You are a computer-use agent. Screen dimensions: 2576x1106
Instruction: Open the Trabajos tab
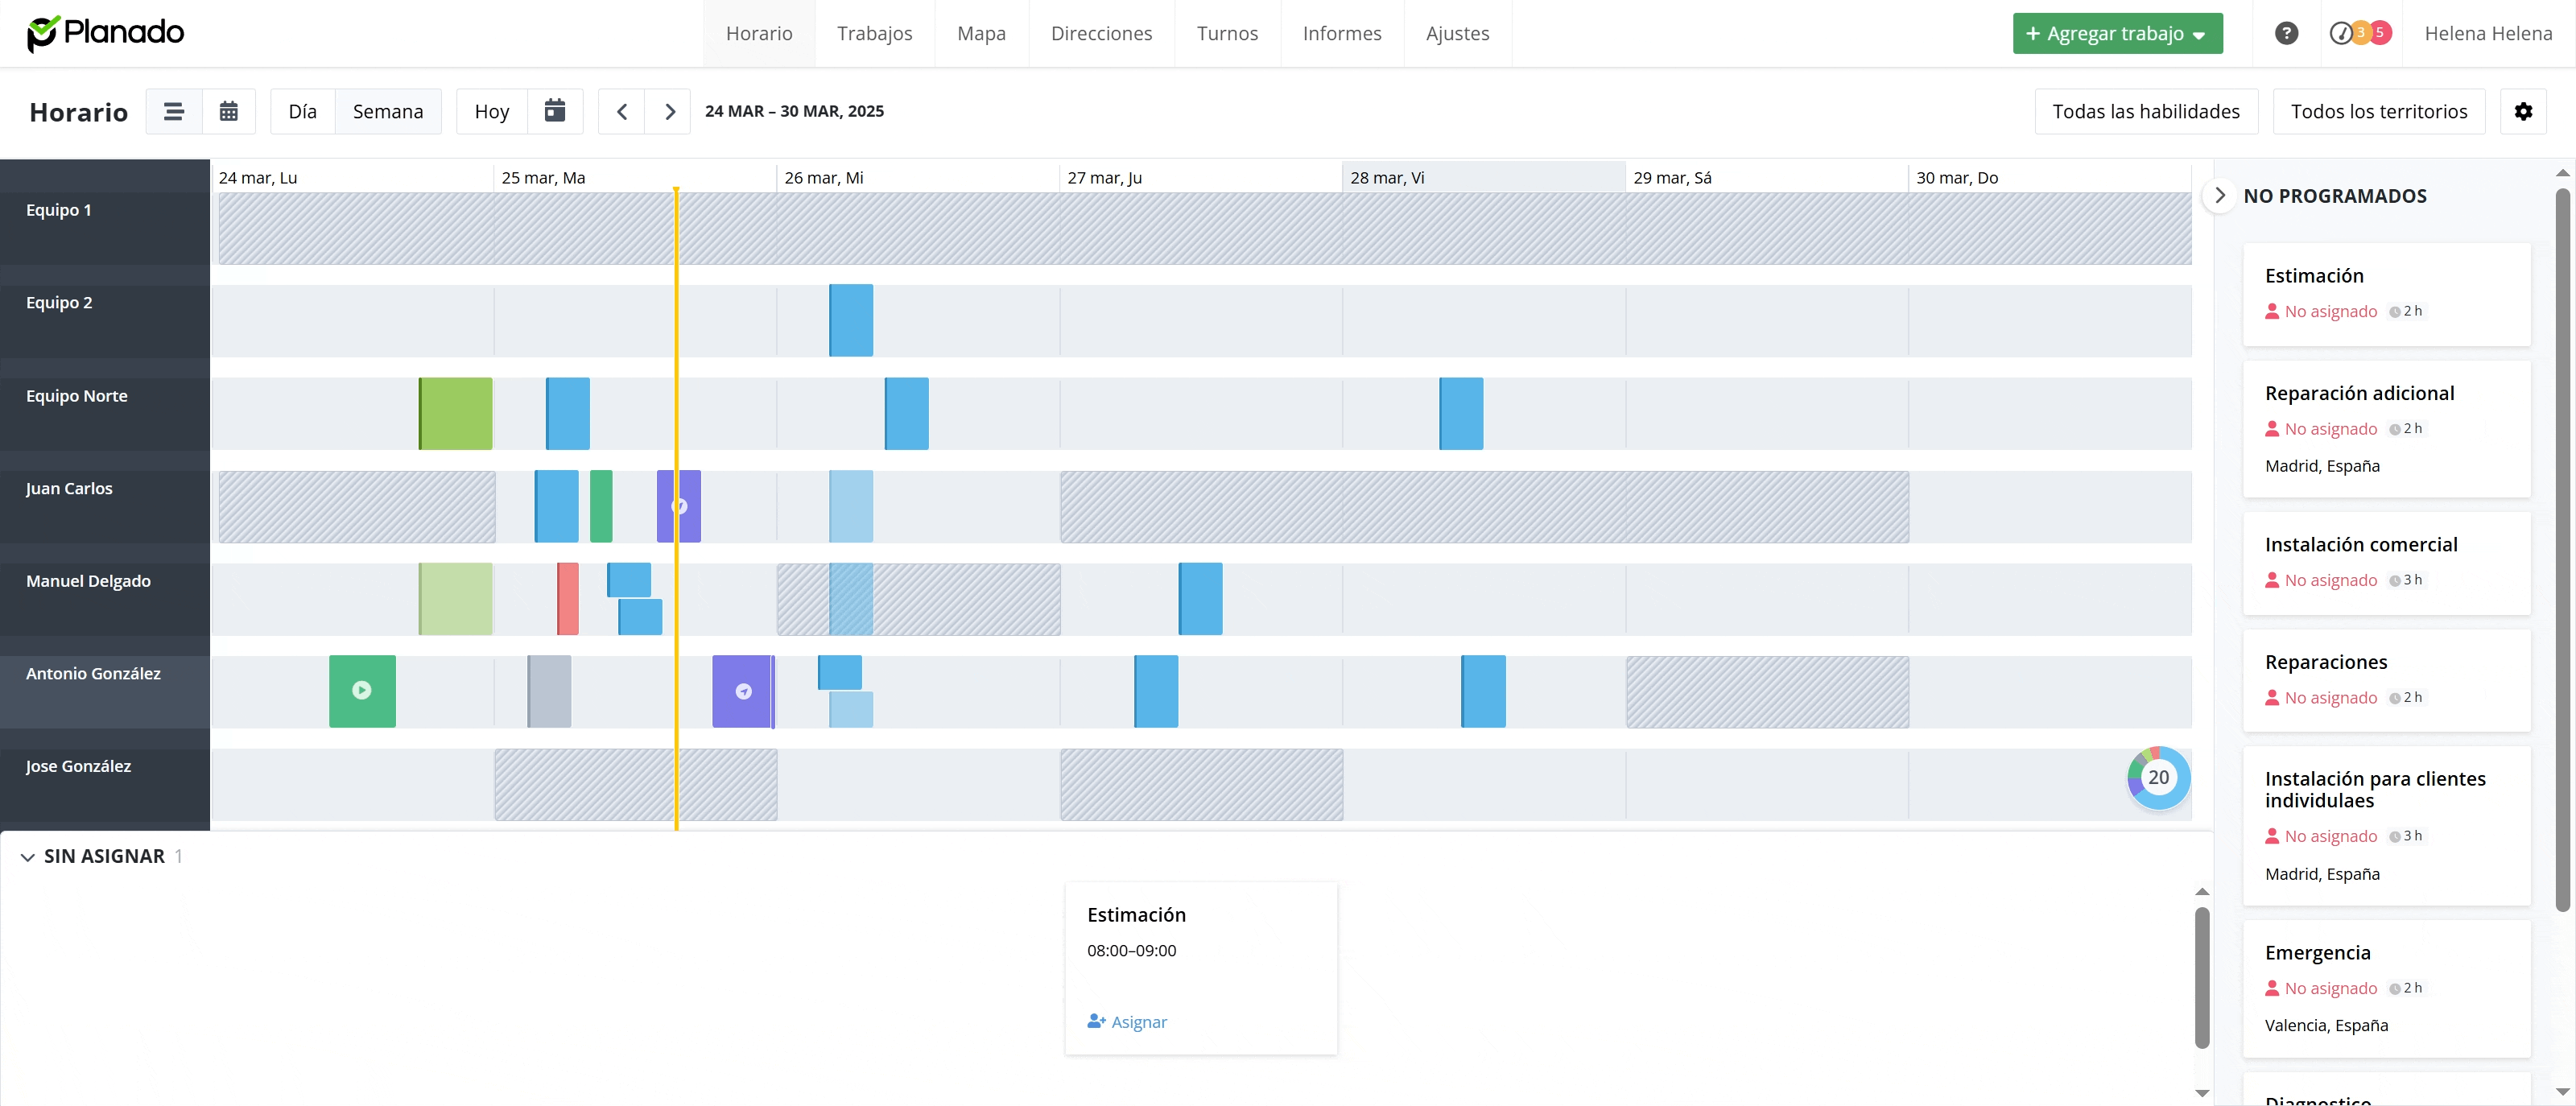pos(874,33)
